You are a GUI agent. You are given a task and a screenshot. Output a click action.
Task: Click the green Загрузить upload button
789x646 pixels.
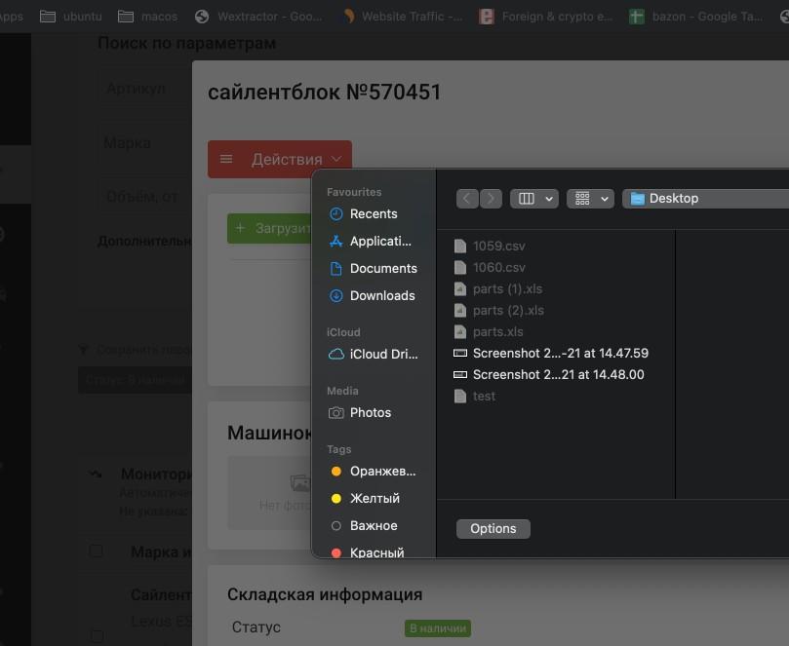pyautogui.click(x=270, y=228)
